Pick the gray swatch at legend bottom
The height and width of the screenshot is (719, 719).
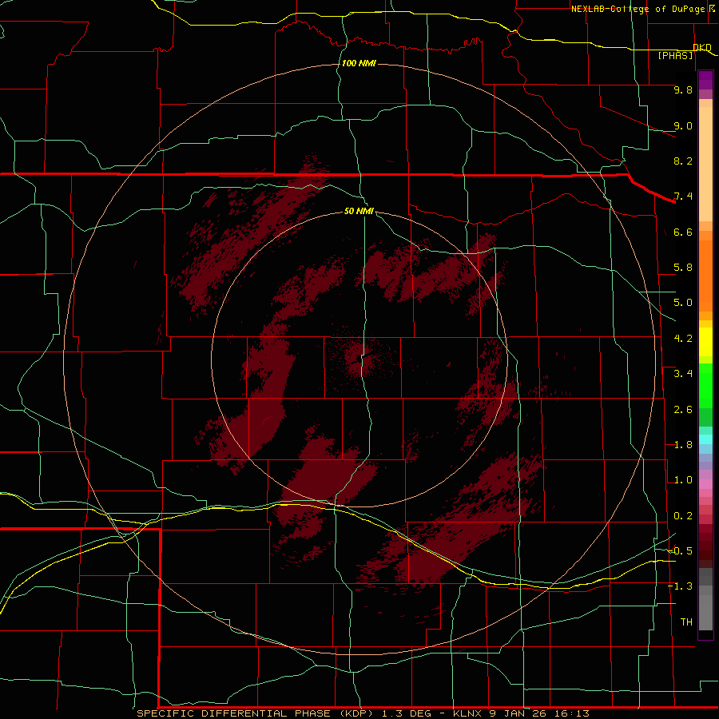click(x=705, y=612)
